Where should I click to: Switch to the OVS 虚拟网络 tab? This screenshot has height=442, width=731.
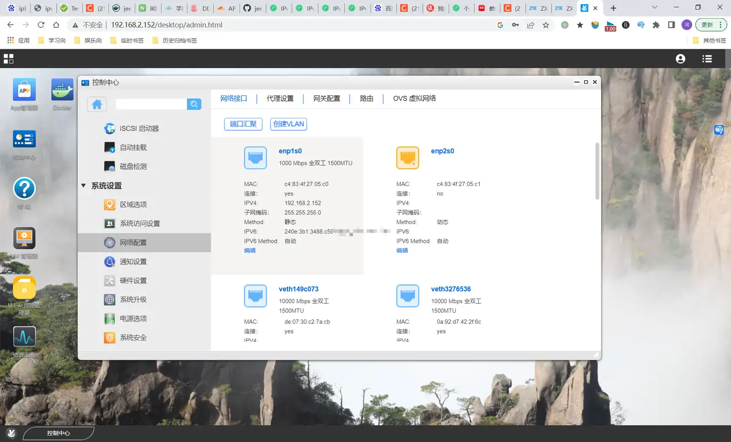[414, 98]
